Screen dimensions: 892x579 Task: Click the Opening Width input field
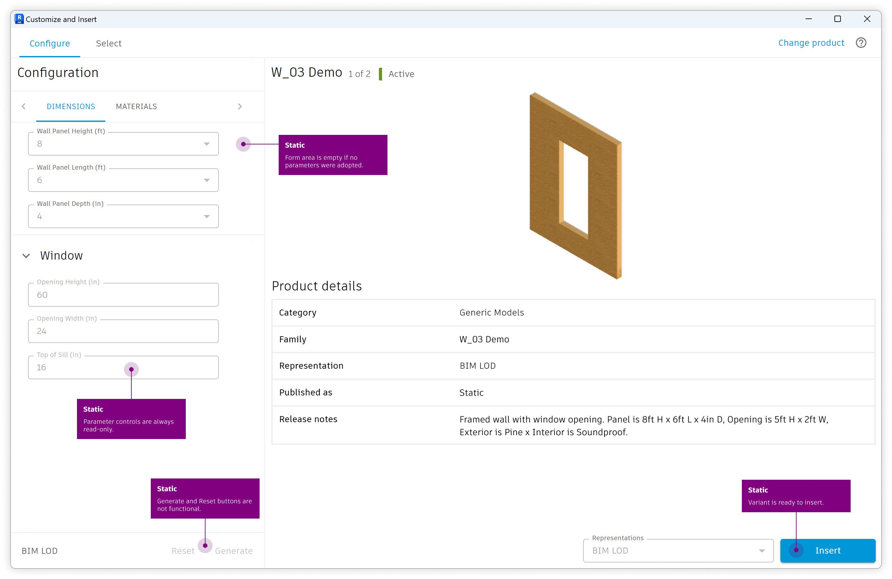tap(123, 331)
